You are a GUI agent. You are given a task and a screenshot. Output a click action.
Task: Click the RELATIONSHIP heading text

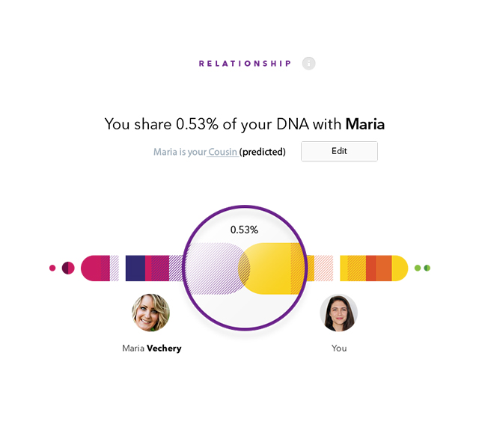pyautogui.click(x=245, y=64)
